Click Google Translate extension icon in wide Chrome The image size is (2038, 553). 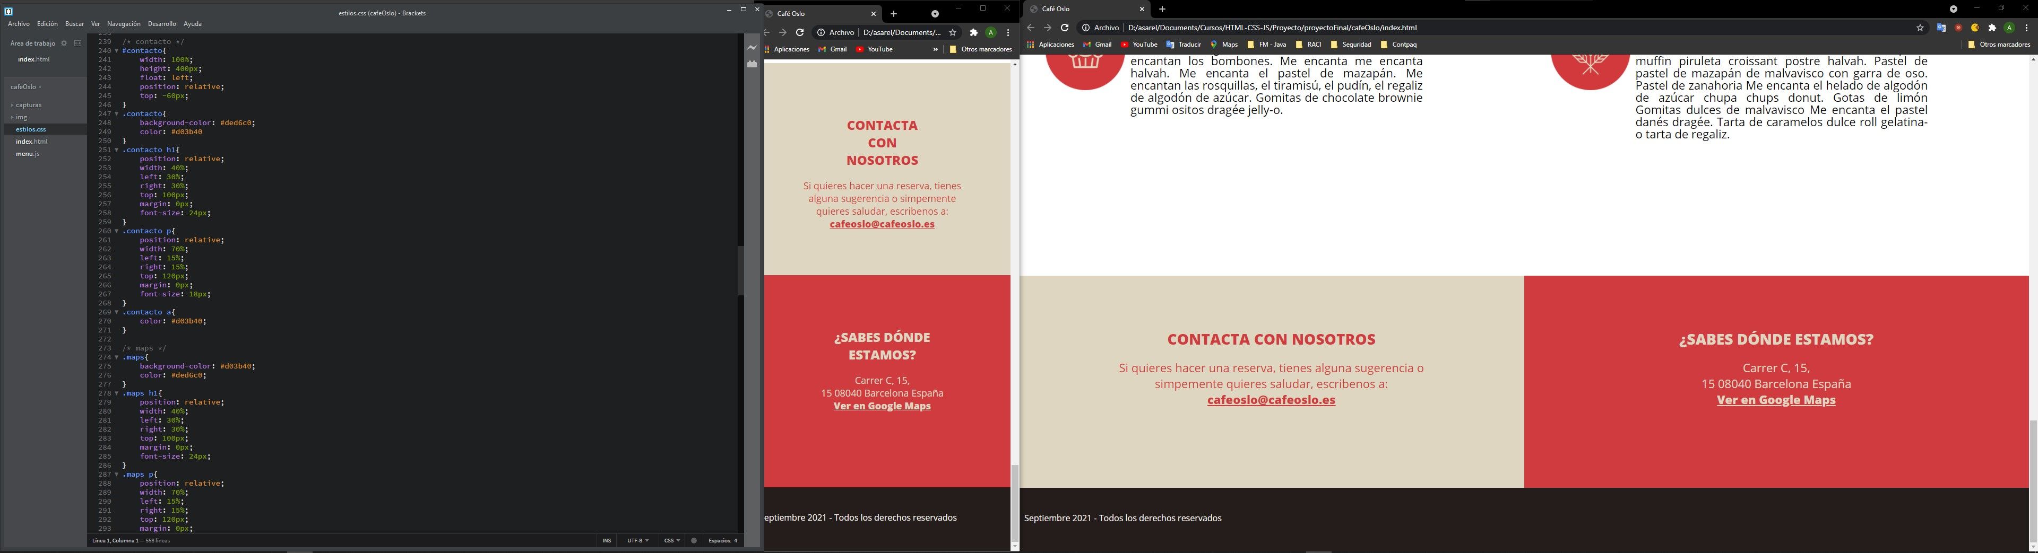[1941, 28]
